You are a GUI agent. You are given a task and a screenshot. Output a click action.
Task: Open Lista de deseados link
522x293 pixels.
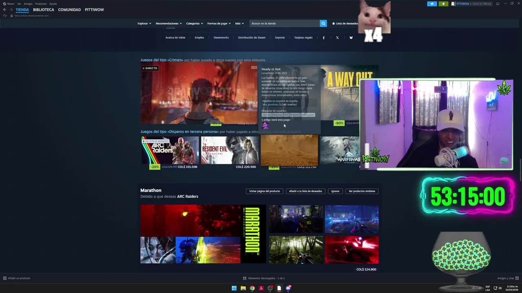coord(345,23)
